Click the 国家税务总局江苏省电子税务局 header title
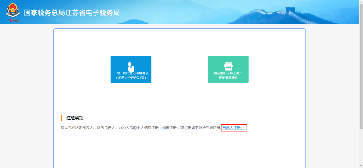Image resolution: width=363 pixels, height=168 pixels. [72, 13]
